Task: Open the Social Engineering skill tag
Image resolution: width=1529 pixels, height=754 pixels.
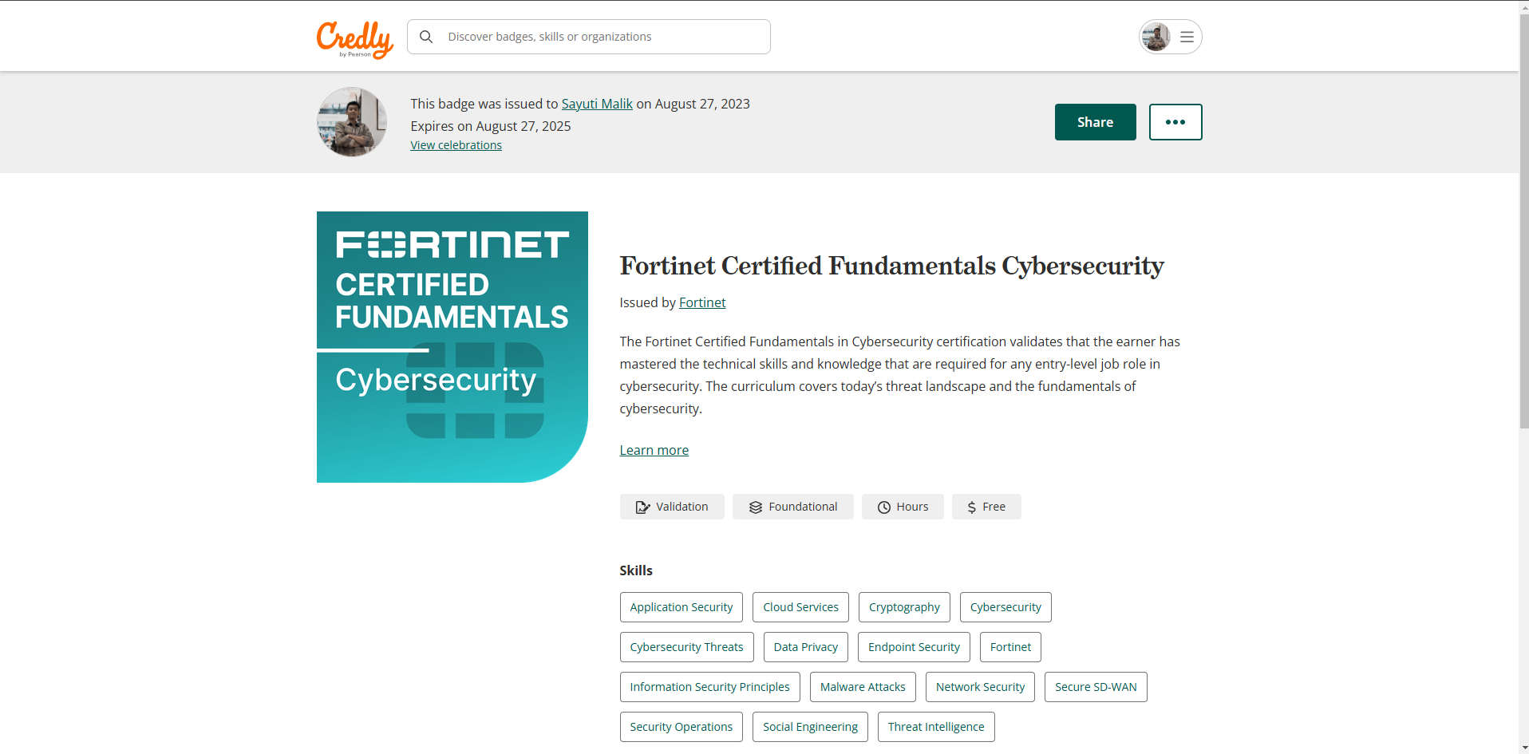Action: pyautogui.click(x=810, y=727)
